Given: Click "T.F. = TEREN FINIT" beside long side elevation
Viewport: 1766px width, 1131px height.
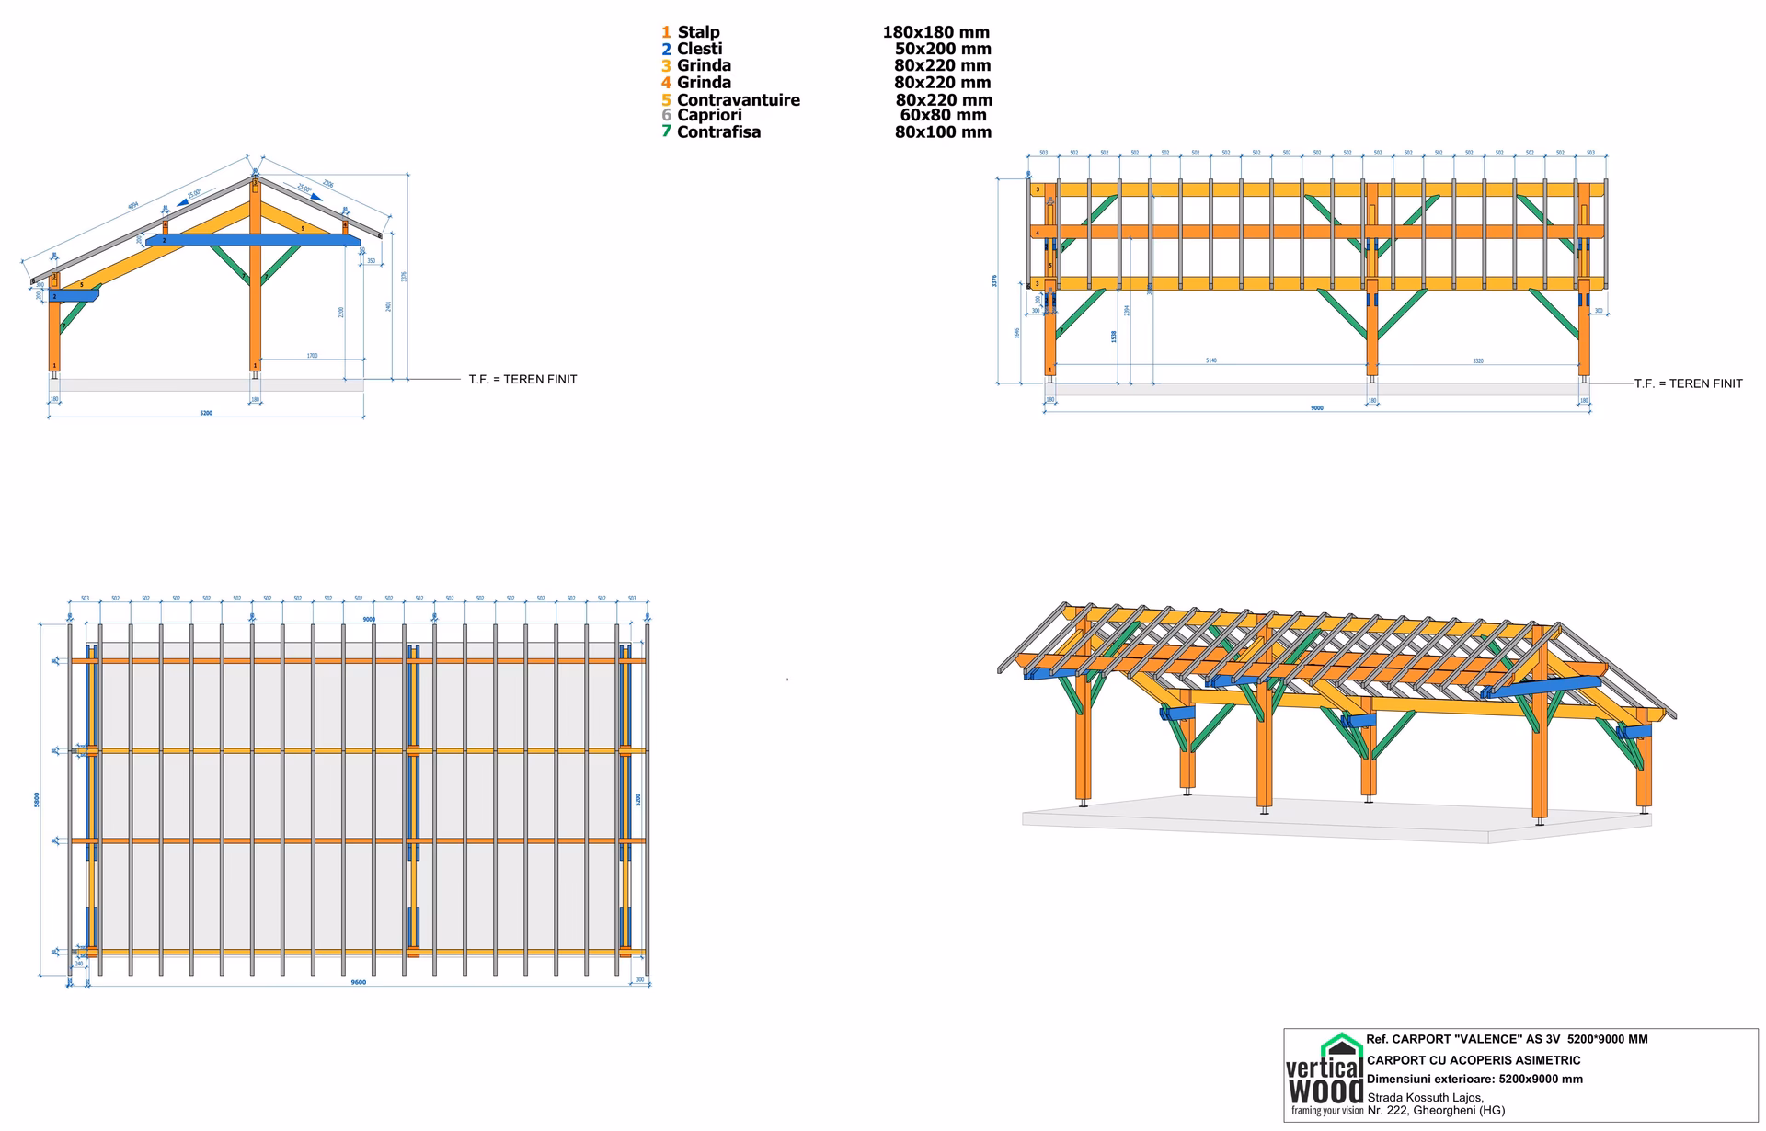Looking at the screenshot, I should (x=1688, y=383).
